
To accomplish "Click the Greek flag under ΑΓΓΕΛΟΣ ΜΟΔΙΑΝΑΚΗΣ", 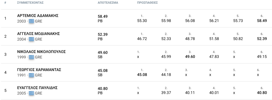I will click(x=31, y=39).
